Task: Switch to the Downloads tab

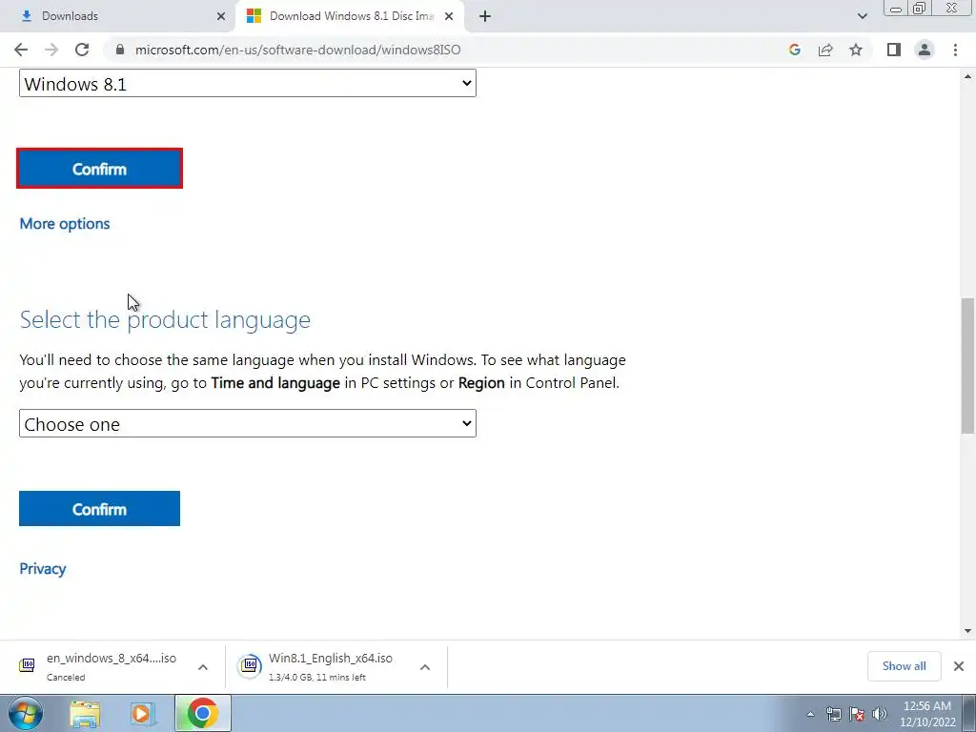Action: 118,16
